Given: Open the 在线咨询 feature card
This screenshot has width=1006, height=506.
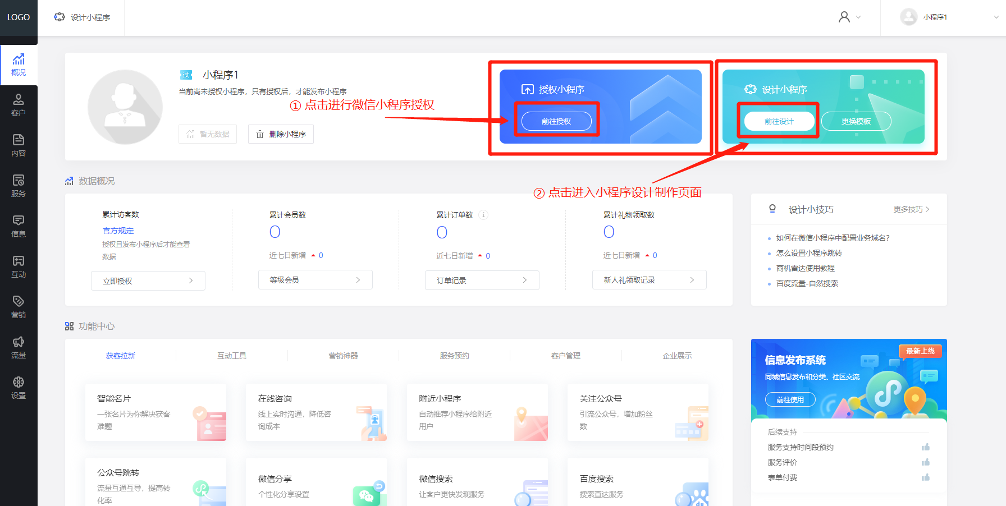Looking at the screenshot, I should [316, 412].
